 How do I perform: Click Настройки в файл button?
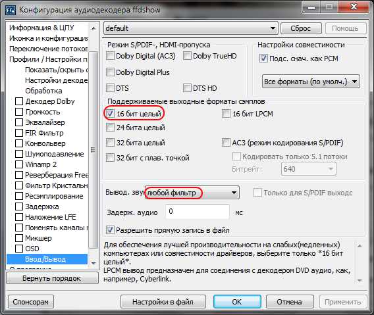pos(163,302)
